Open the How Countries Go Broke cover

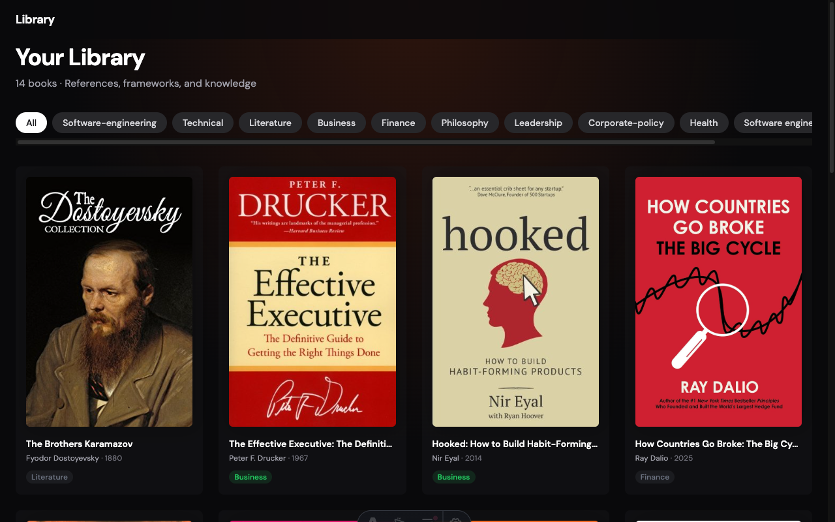pos(718,301)
